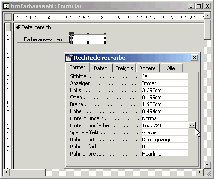Click the vertical scrollbar down arrow
Screen dimensions: 214x179
point(207,165)
